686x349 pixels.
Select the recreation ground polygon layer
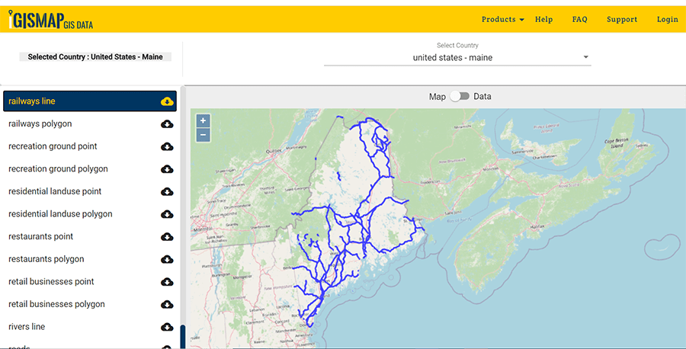click(90, 169)
